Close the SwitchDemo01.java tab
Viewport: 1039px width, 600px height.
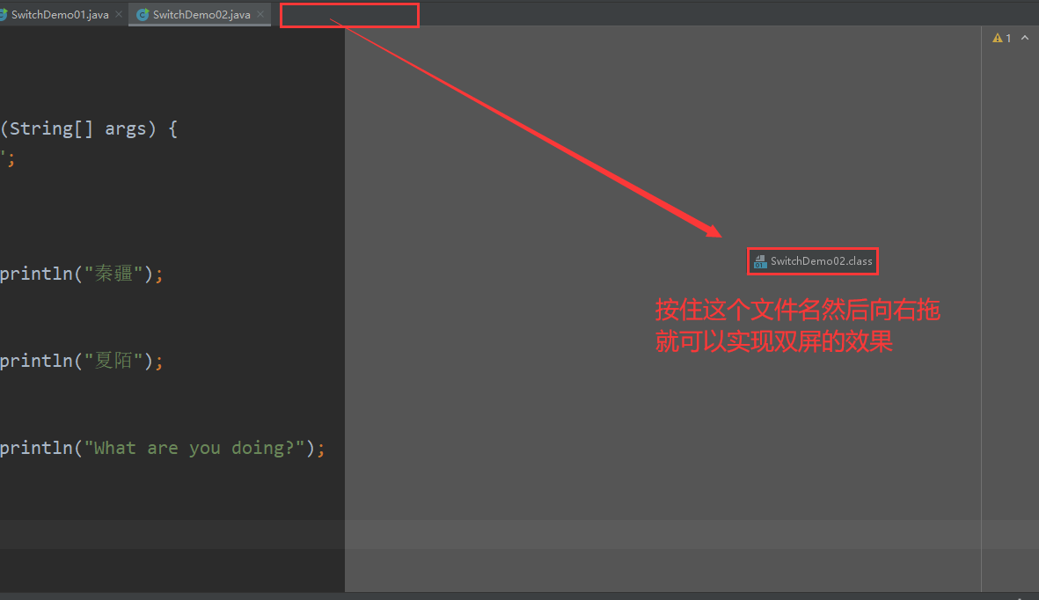pyautogui.click(x=119, y=14)
